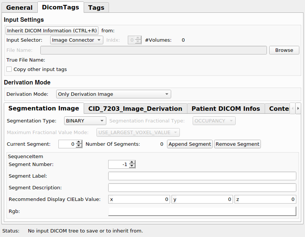Decrease Current Segment spinner value
Screen dimensions: 305x237
tap(79, 146)
